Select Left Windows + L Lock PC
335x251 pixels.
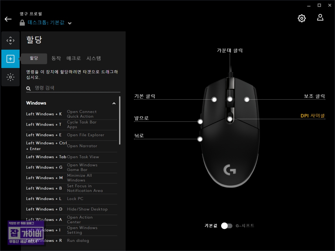[x=72, y=199]
